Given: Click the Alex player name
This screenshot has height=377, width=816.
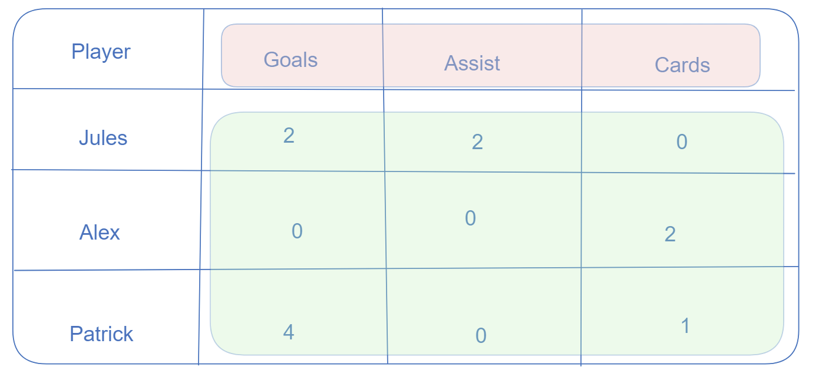Looking at the screenshot, I should coord(99,233).
